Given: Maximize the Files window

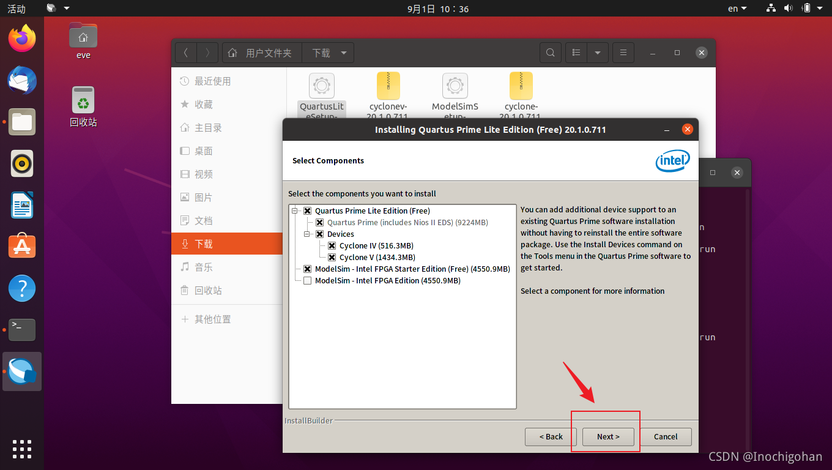Looking at the screenshot, I should [x=677, y=53].
